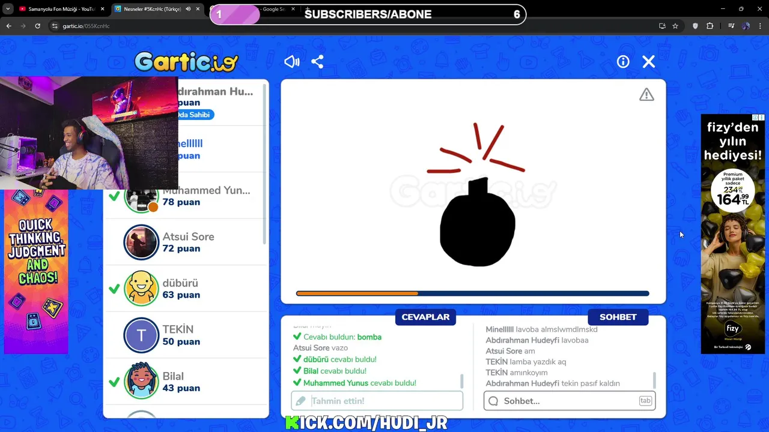The height and width of the screenshot is (432, 769).
Task: Switch to the SOHBET tab
Action: 618,317
